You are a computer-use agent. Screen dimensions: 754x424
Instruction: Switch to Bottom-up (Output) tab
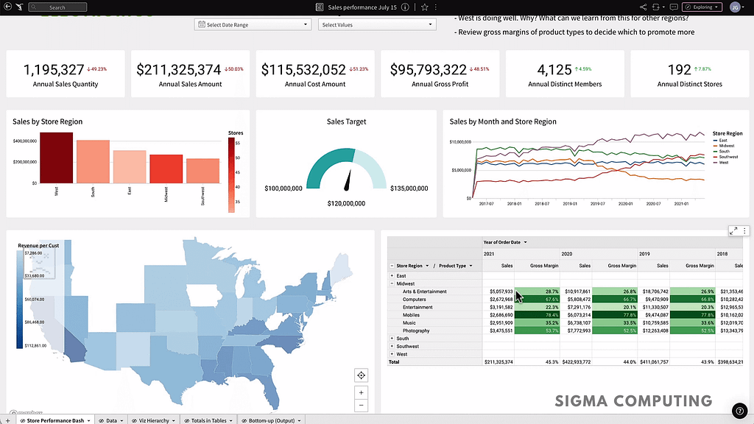click(x=272, y=420)
